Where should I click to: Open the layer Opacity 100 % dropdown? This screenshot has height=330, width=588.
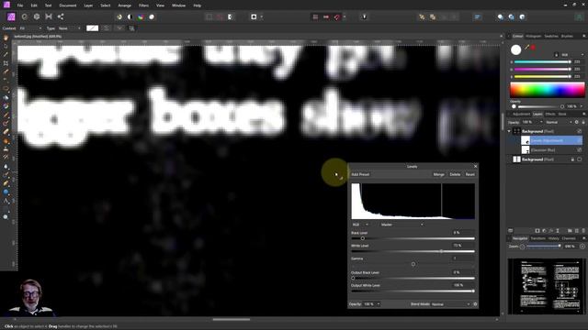pos(532,122)
